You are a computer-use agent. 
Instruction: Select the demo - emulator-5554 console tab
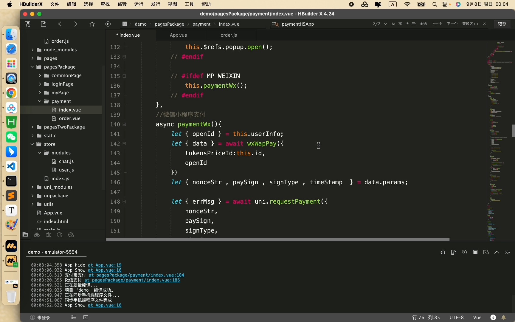coord(53,252)
